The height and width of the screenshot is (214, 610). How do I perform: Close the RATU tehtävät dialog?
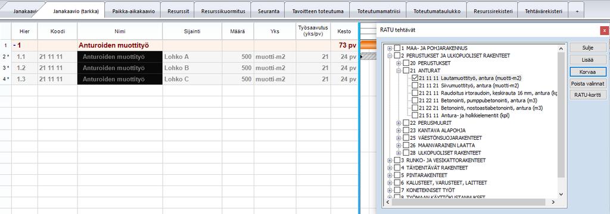pos(604,30)
